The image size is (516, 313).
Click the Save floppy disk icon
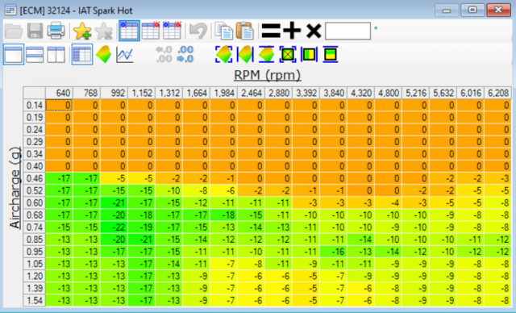35,31
